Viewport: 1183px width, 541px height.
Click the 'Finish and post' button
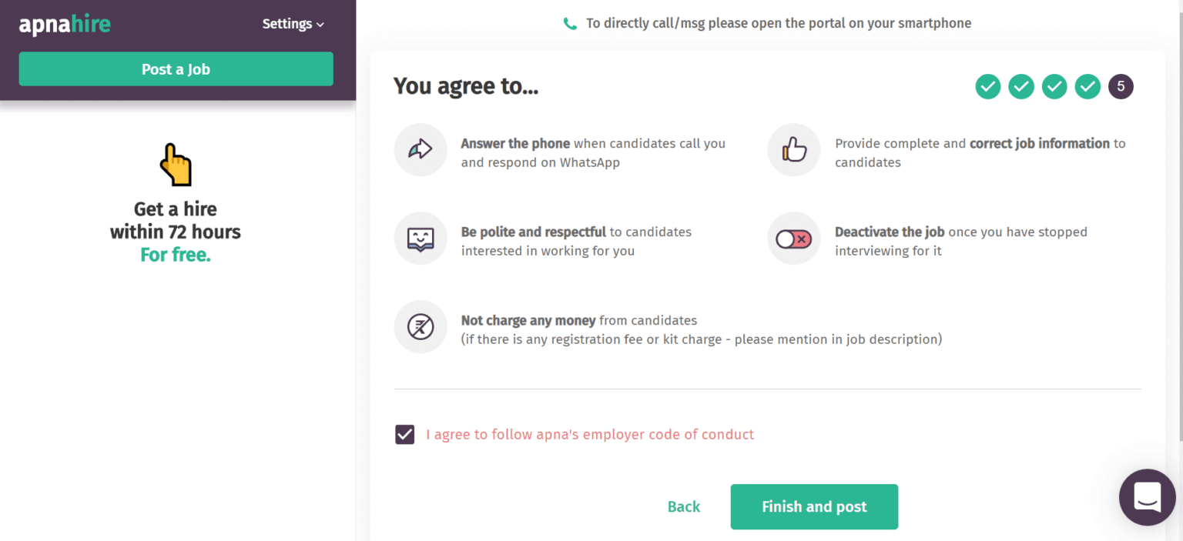814,506
